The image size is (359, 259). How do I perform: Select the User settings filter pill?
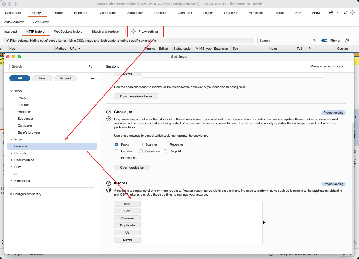pos(42,78)
